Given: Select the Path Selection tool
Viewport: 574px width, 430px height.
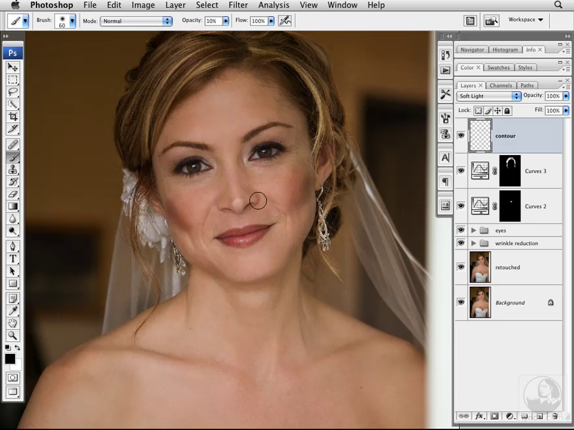Looking at the screenshot, I should point(13,271).
